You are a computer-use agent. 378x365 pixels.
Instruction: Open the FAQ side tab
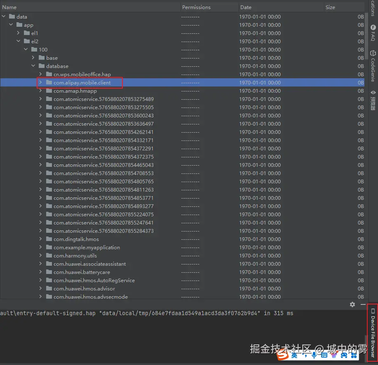point(373,33)
